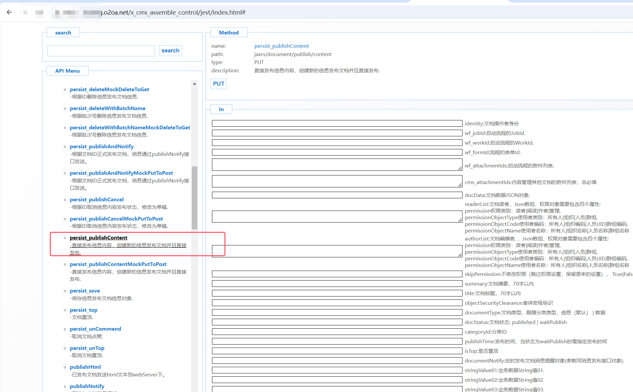Viewport: 633px width, 392px height.
Task: Open persist_deleteMockDeleteToGet API entry
Action: tap(109, 90)
